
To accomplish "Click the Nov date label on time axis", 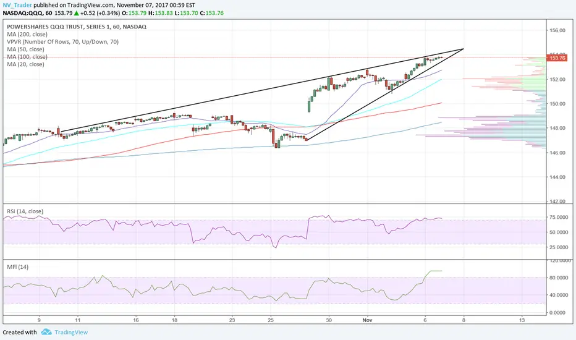I will (x=367, y=320).
